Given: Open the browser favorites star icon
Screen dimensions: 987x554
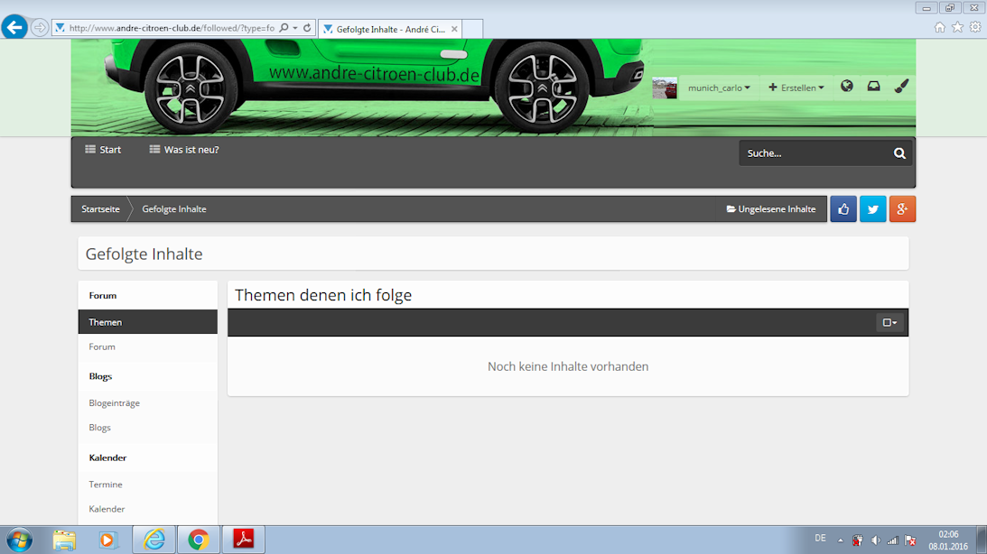Looking at the screenshot, I should pos(957,27).
